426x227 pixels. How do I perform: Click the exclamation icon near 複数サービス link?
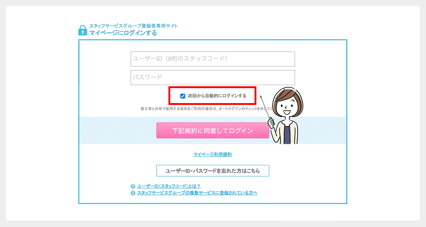(133, 193)
